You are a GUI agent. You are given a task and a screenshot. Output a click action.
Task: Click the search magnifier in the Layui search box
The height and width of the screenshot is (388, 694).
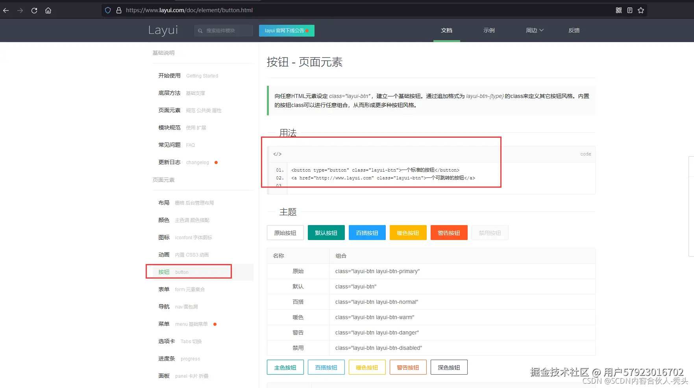(x=201, y=30)
